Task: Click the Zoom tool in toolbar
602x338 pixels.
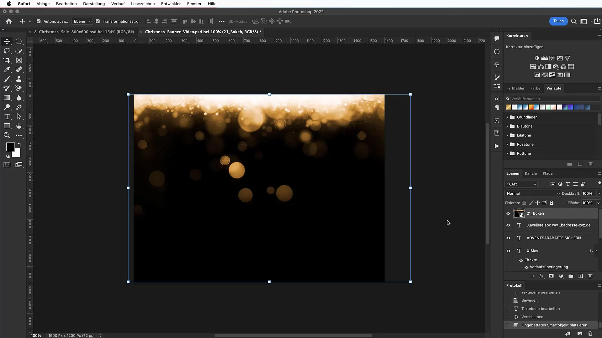Action: 7,135
